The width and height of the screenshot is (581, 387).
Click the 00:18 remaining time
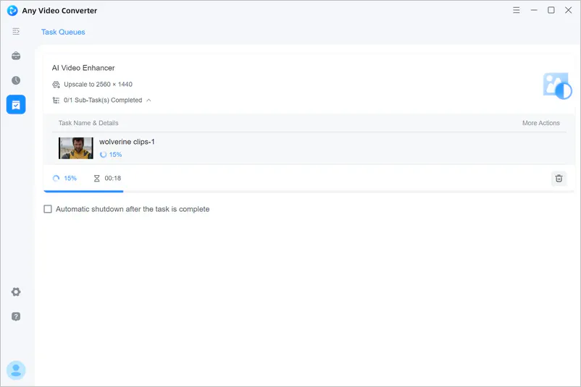(x=112, y=179)
